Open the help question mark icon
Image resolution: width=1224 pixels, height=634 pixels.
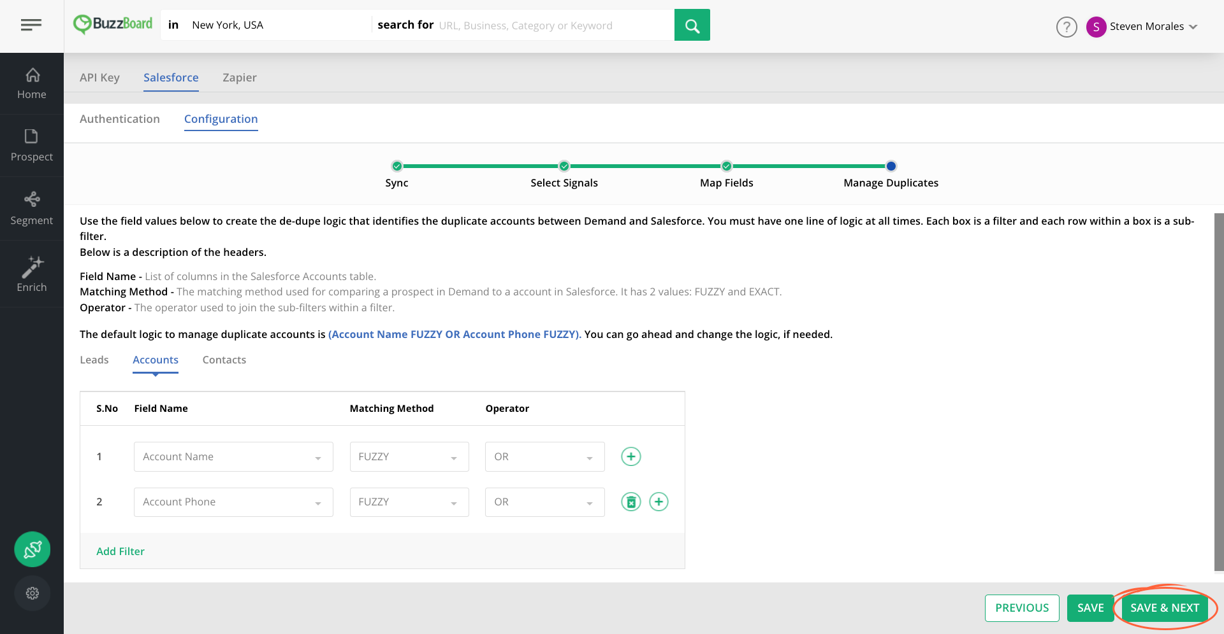[1067, 27]
